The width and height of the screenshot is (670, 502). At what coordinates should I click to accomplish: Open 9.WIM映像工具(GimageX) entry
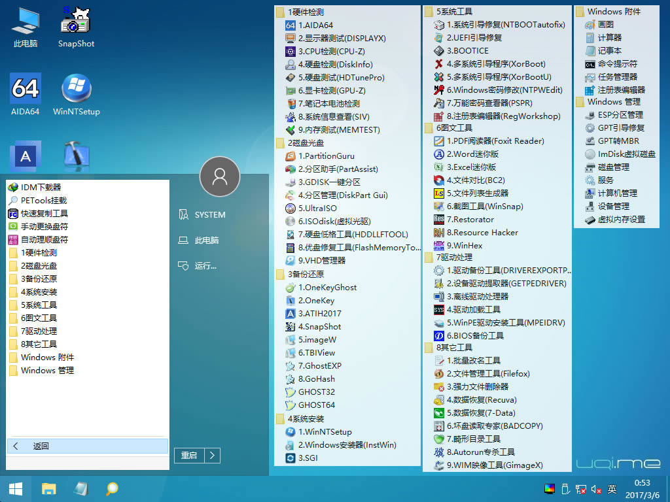point(488,465)
